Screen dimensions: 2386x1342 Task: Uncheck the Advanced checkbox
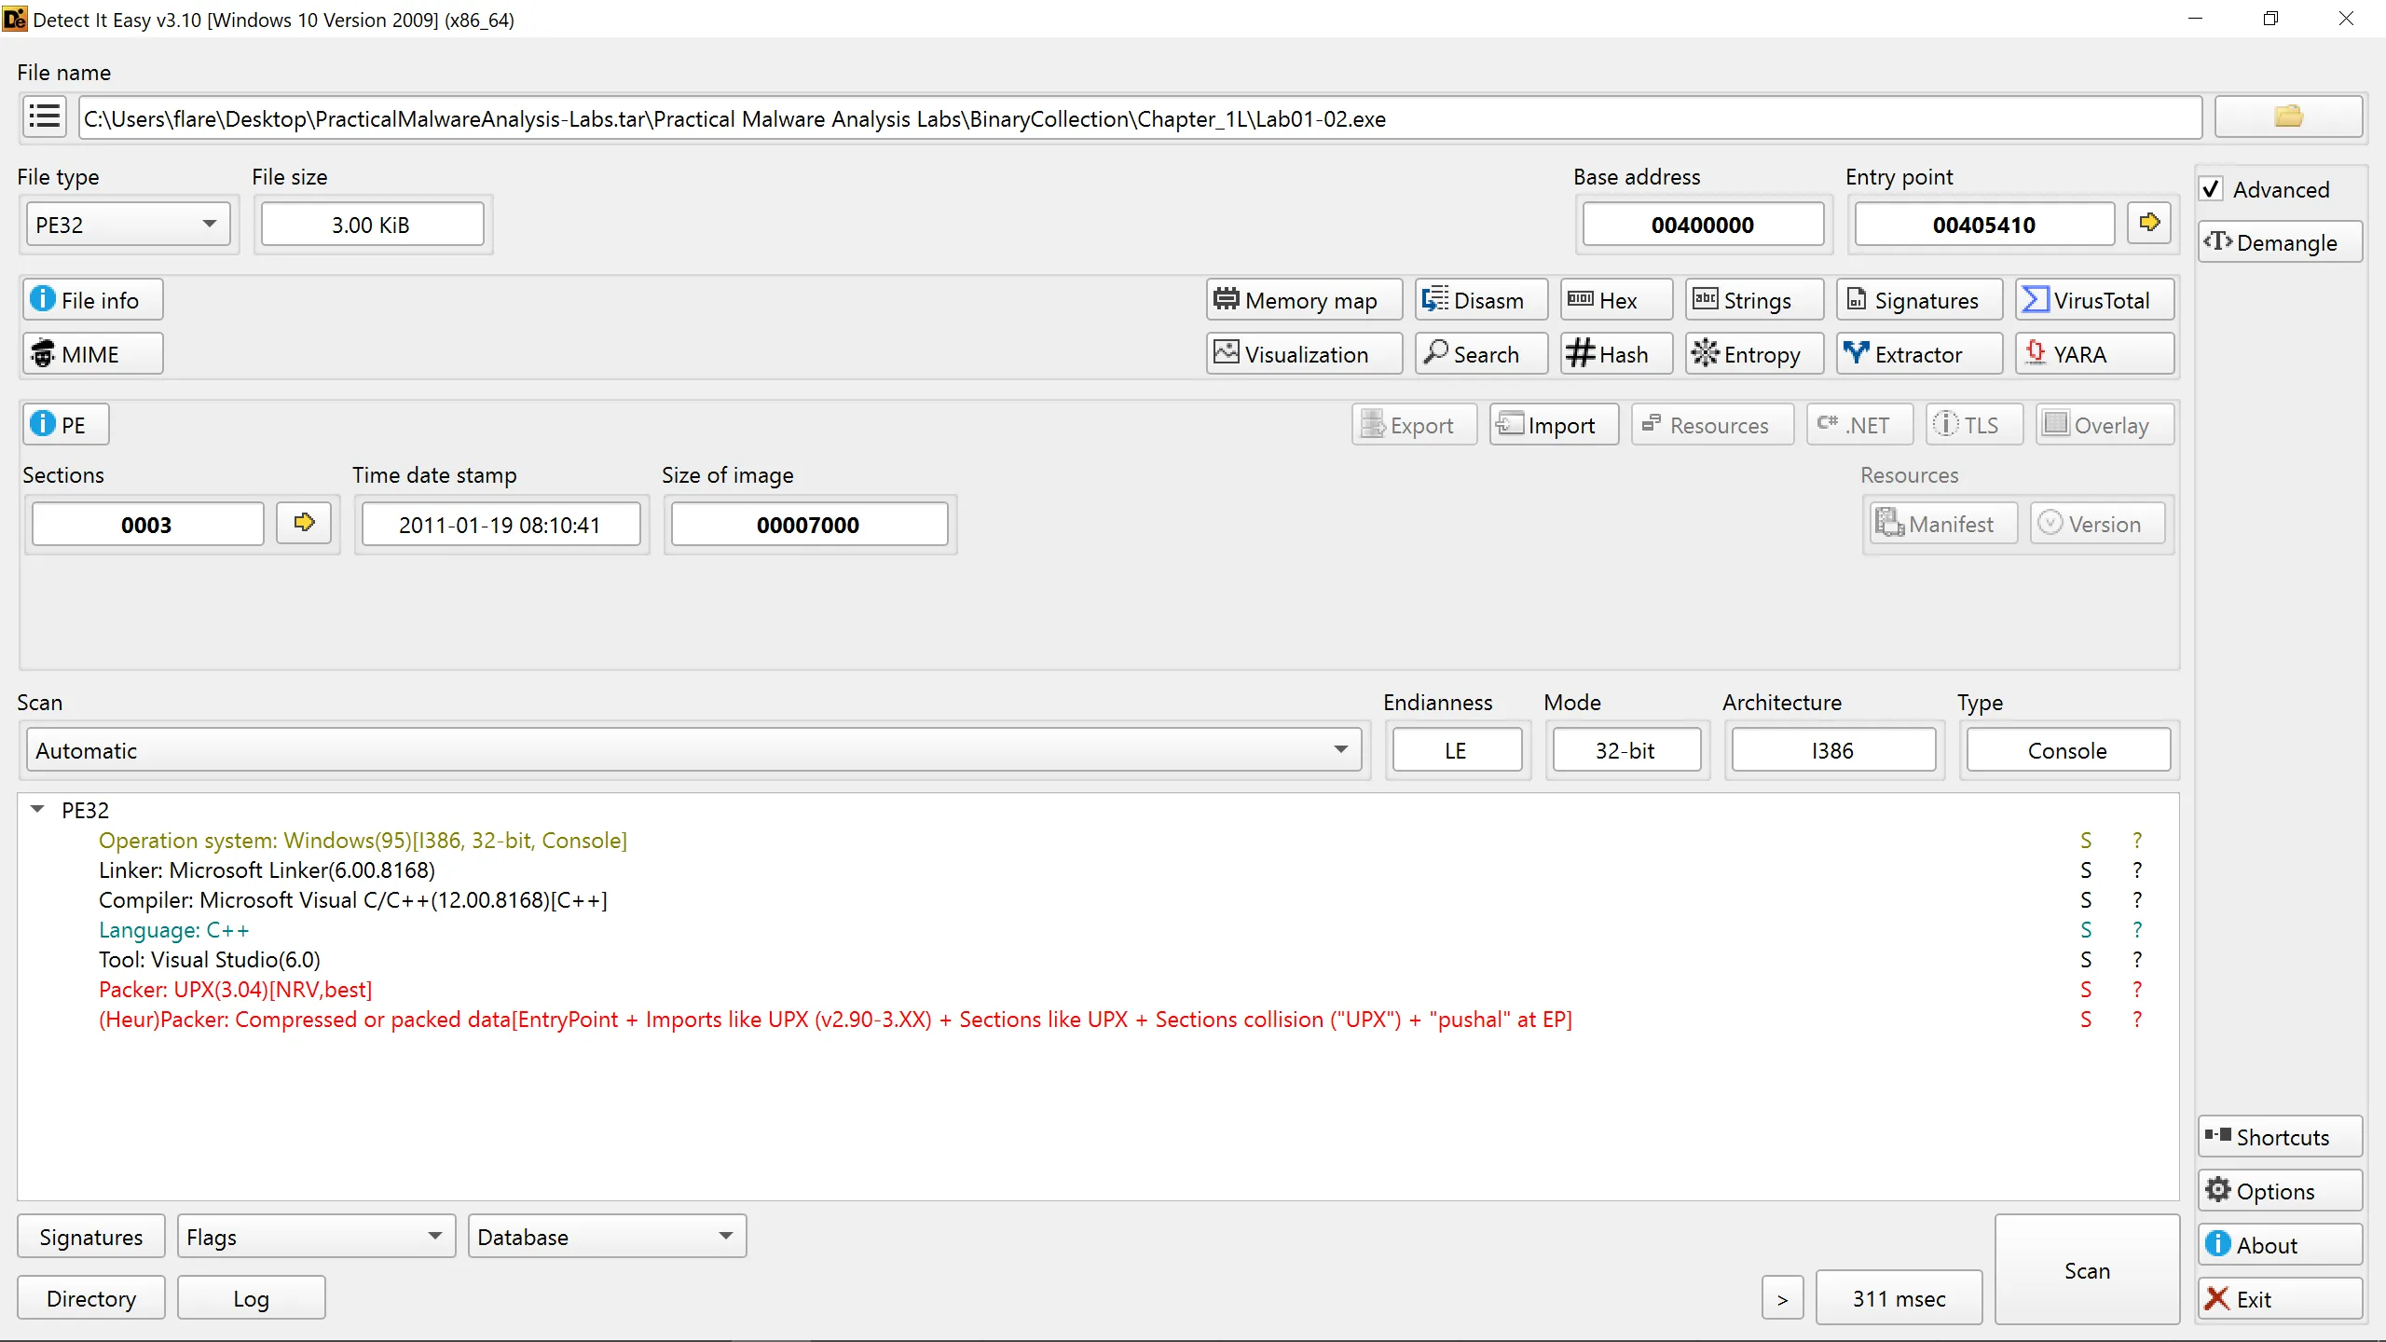tap(2212, 189)
